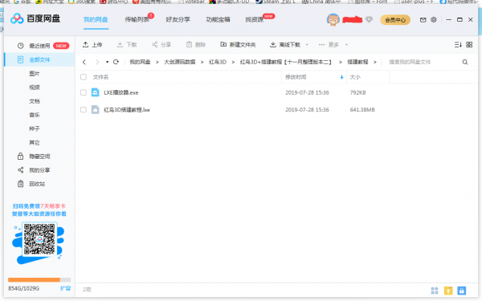Filter by 种子 in the sidebar
The image size is (482, 301).
pos(35,128)
